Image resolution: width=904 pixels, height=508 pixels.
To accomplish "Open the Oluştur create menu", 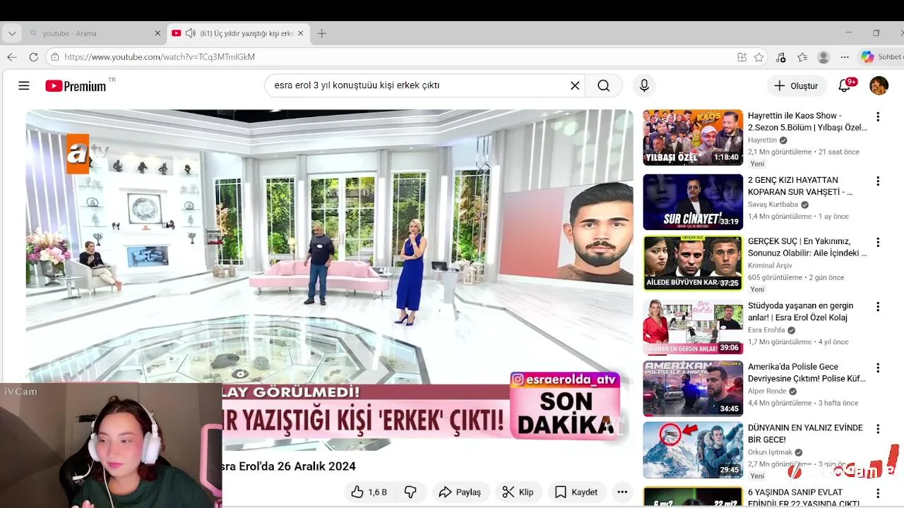I will (796, 85).
